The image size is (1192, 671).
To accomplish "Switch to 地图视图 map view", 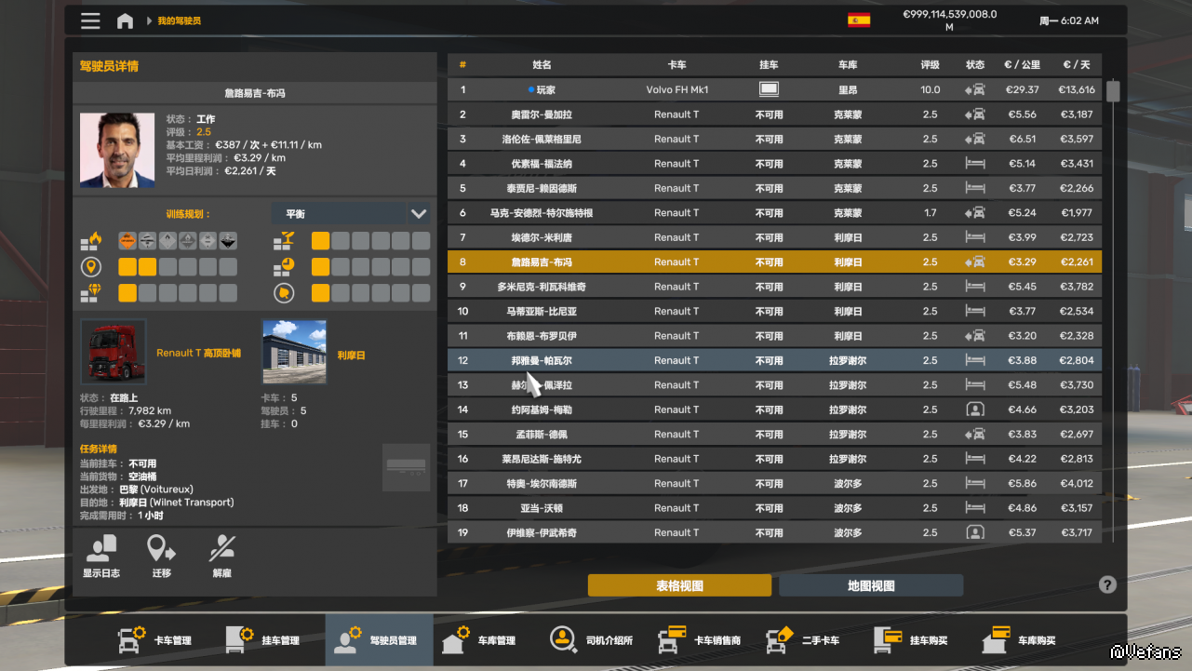I will (x=870, y=585).
